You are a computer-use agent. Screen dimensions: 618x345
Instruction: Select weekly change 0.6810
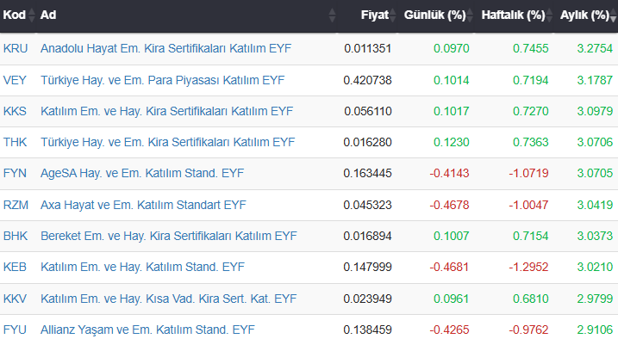[530, 299]
